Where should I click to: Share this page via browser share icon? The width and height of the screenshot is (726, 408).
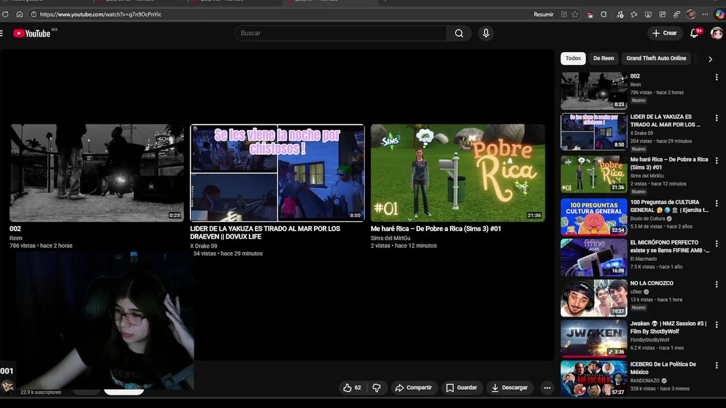[662, 14]
